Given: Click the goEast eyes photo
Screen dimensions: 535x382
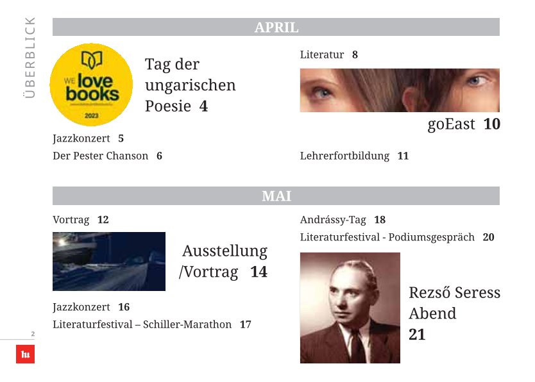Looking at the screenshot, I should (x=400, y=90).
